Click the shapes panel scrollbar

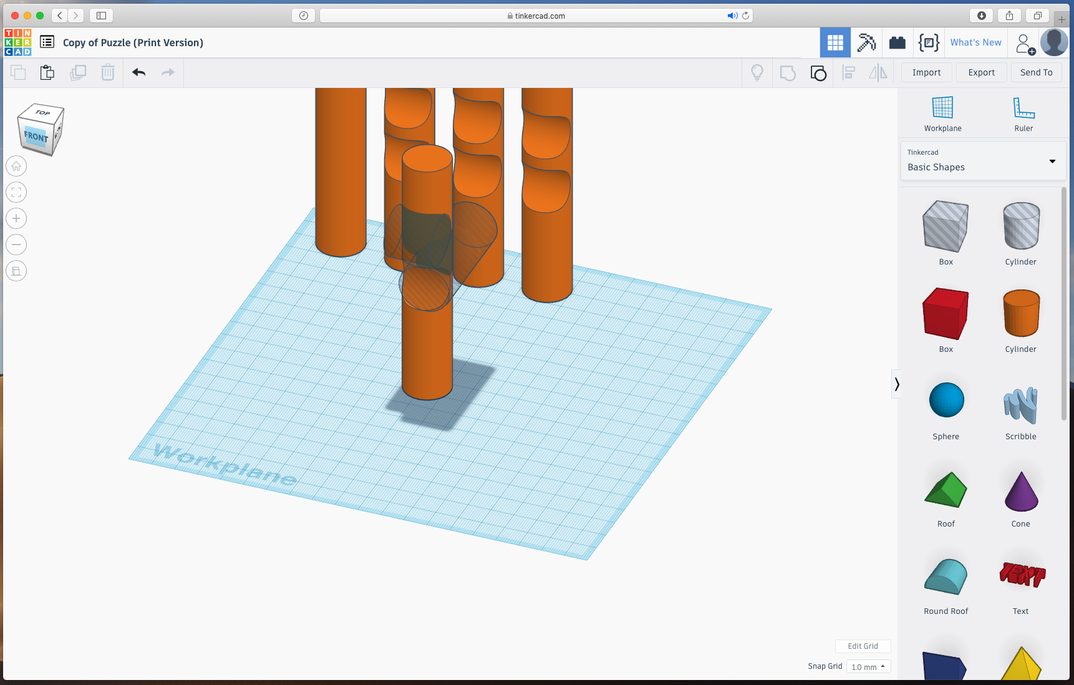pyautogui.click(x=1064, y=304)
